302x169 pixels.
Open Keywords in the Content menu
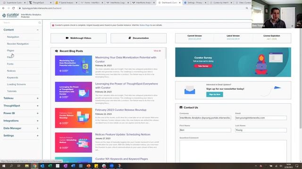pos(13,77)
